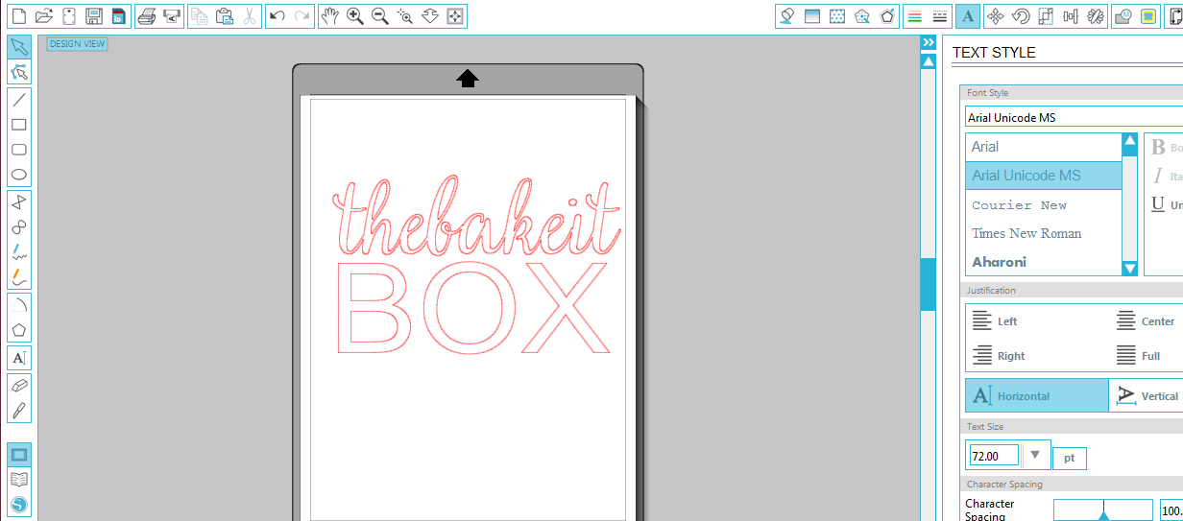Viewport: 1183px width, 521px height.
Task: Select the Draw Polygon tool
Action: coord(18,201)
